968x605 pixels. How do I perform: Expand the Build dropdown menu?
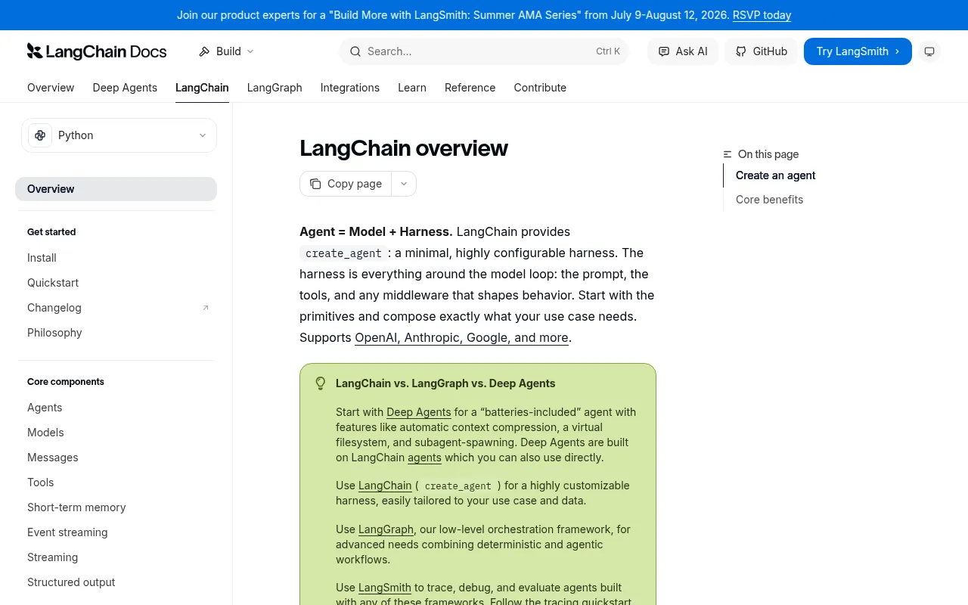tap(226, 51)
